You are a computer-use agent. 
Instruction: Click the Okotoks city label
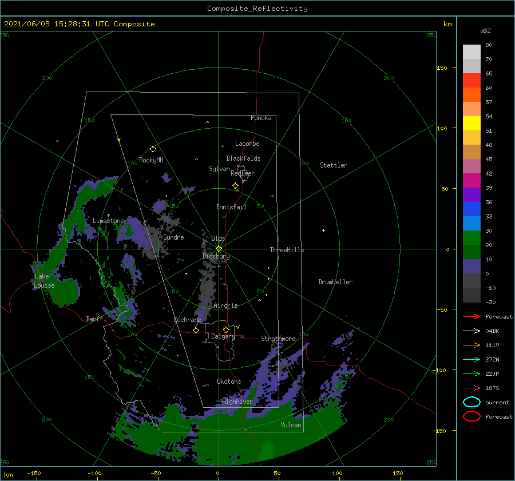[229, 381]
